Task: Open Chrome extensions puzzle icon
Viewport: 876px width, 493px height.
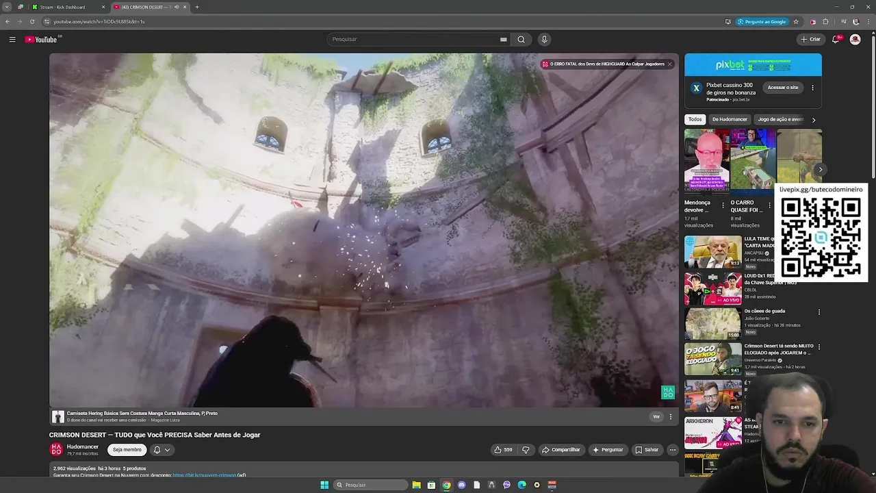Action: click(825, 21)
